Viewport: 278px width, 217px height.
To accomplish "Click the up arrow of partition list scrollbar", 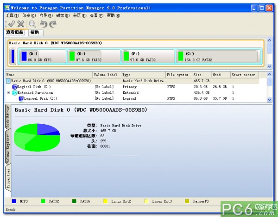I will pos(269,74).
